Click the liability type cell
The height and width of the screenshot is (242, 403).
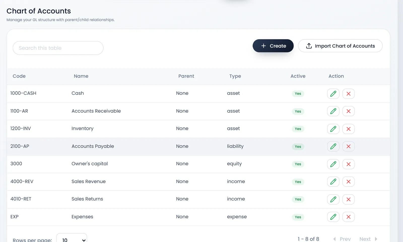[235, 146]
